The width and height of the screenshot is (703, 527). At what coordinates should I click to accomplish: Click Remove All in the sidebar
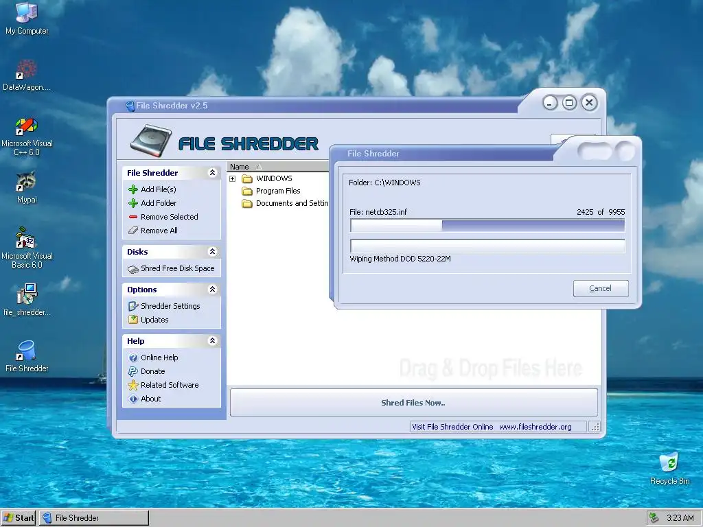[159, 231]
